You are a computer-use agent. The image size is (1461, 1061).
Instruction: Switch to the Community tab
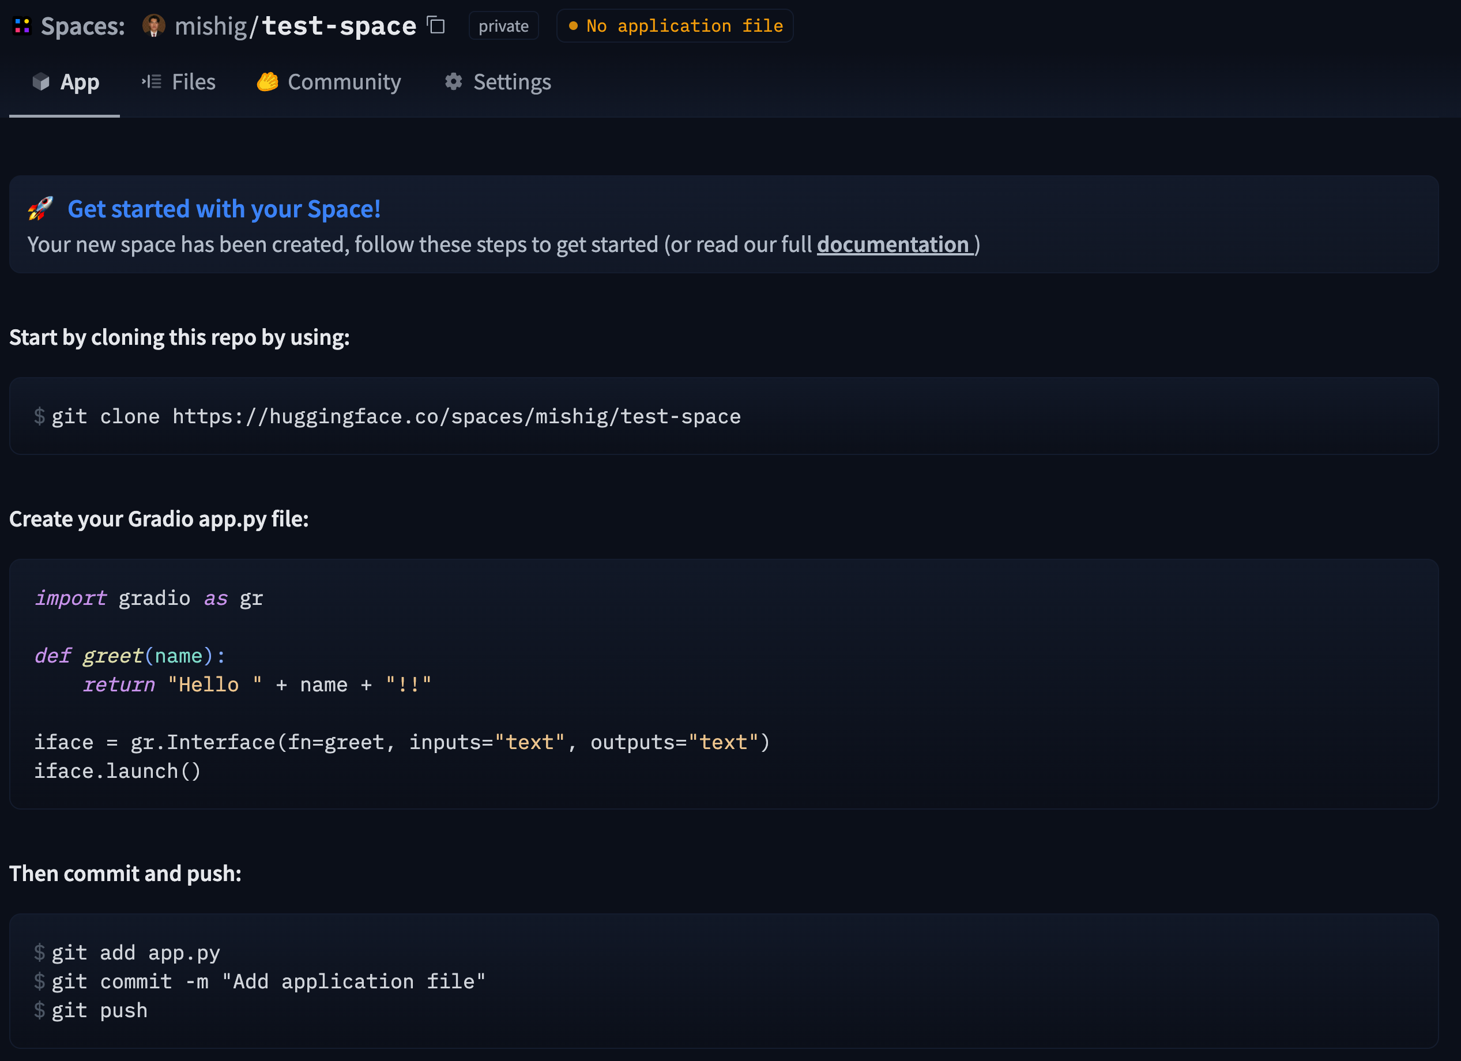point(344,82)
